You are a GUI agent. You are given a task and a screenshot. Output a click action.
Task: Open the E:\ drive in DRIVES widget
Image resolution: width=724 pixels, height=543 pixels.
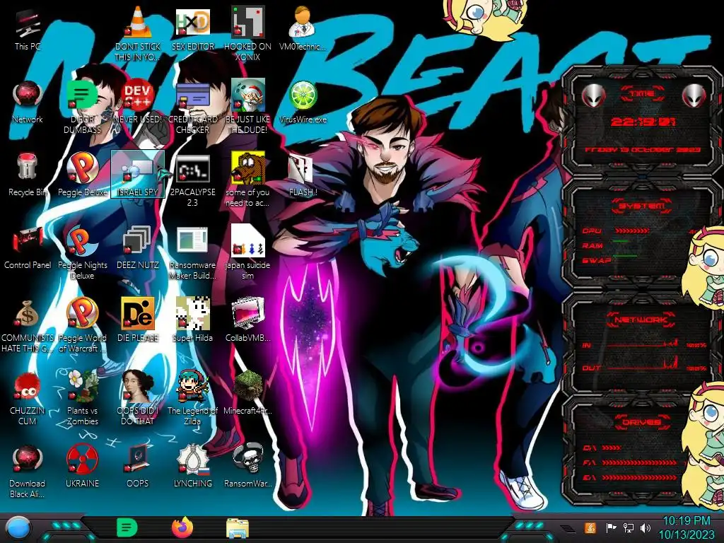pos(630,477)
